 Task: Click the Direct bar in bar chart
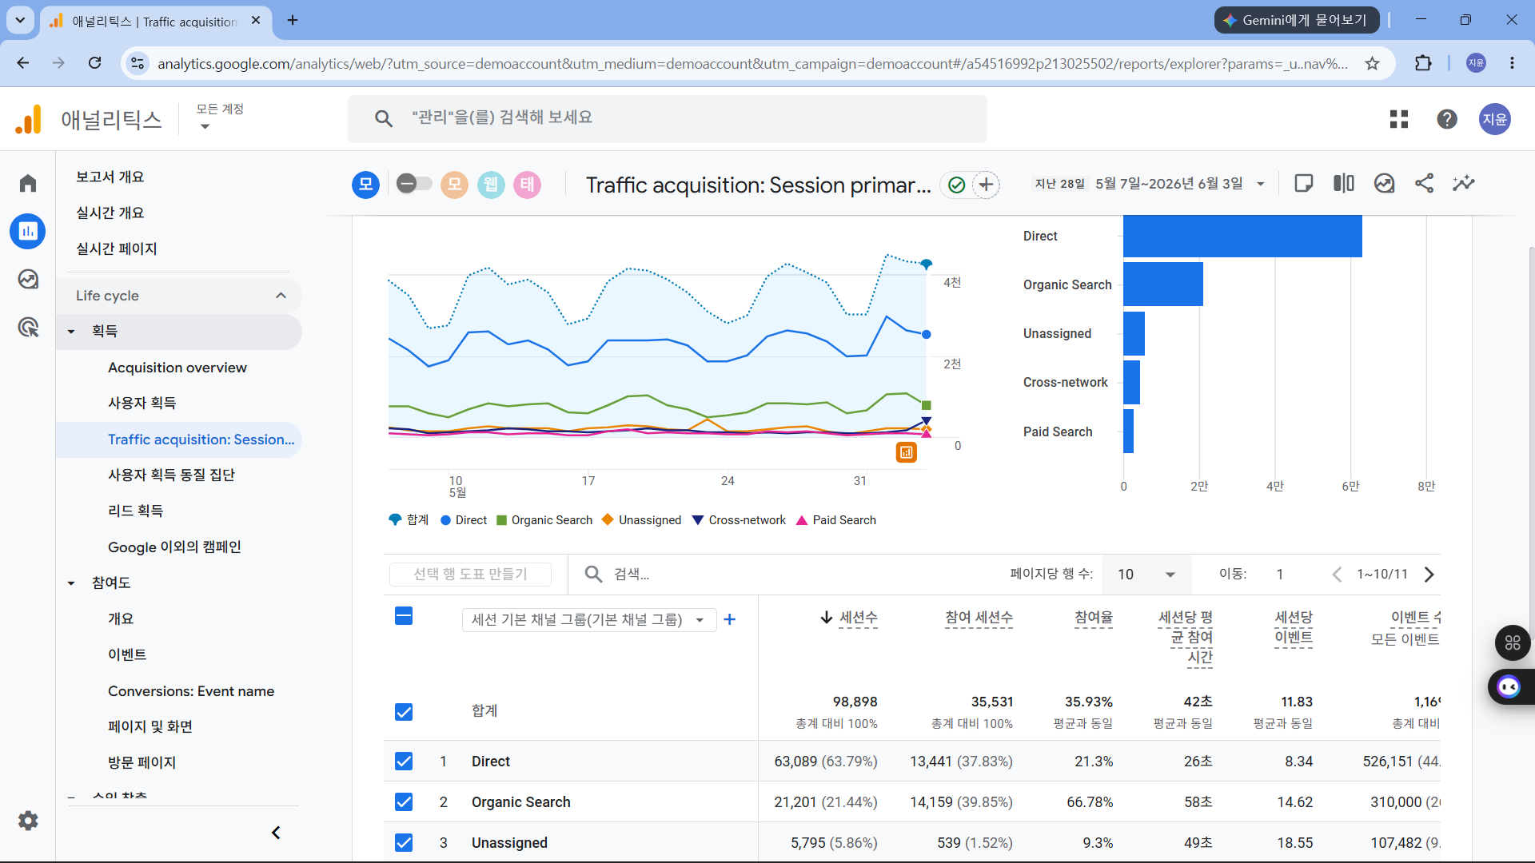[x=1242, y=236]
